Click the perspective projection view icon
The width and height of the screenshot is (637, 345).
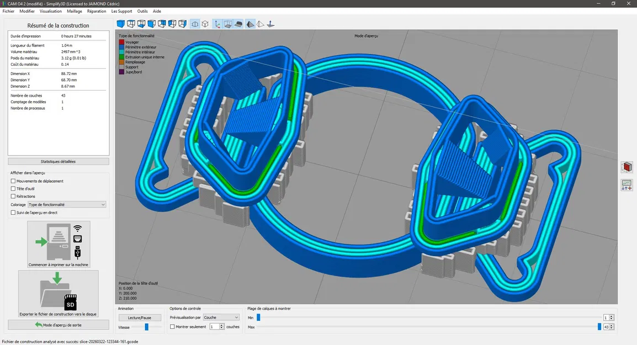[195, 24]
